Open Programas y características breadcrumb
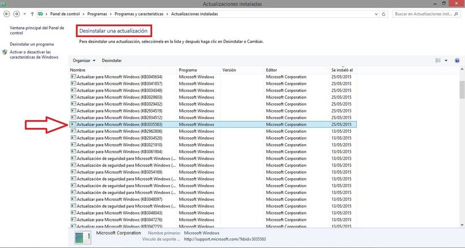This screenshot has width=465, height=248. coord(139,14)
